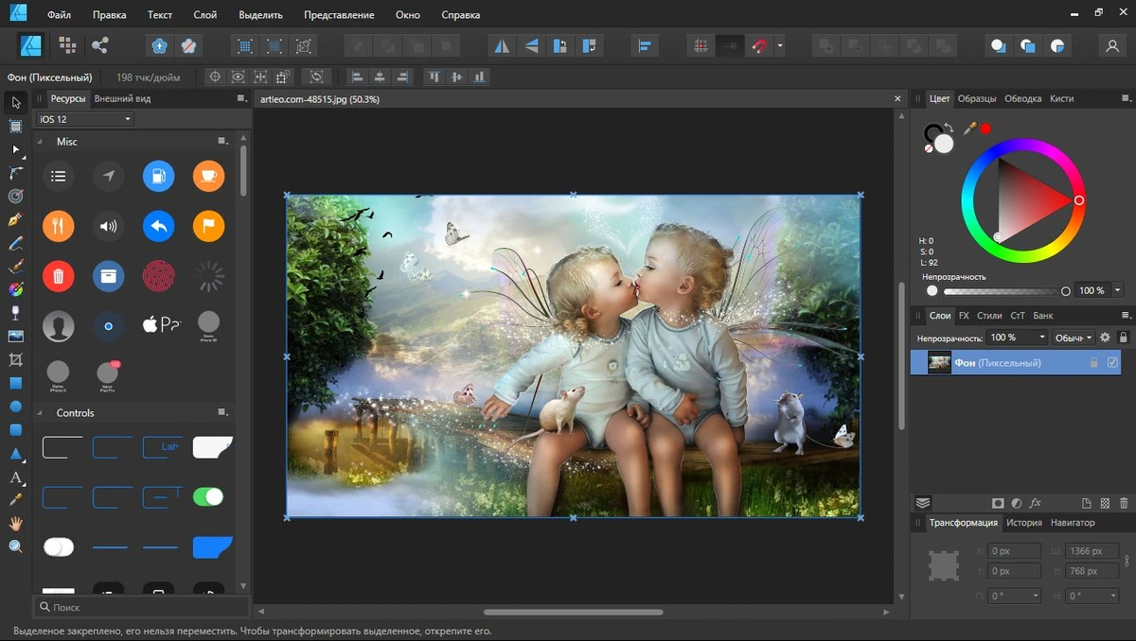Click the lock on Фон layer row
1136x641 pixels.
coord(1094,362)
